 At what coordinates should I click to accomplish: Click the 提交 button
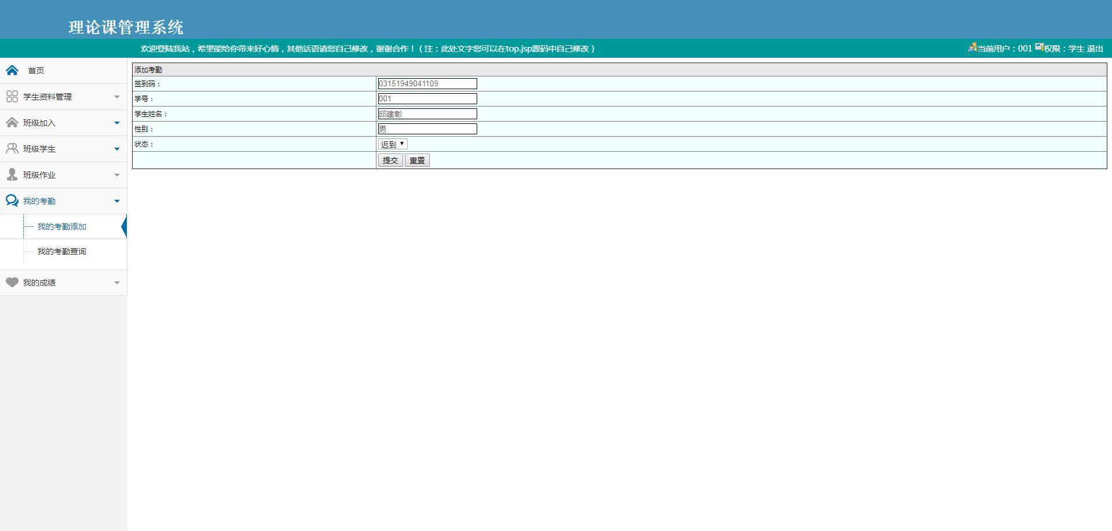pyautogui.click(x=390, y=160)
